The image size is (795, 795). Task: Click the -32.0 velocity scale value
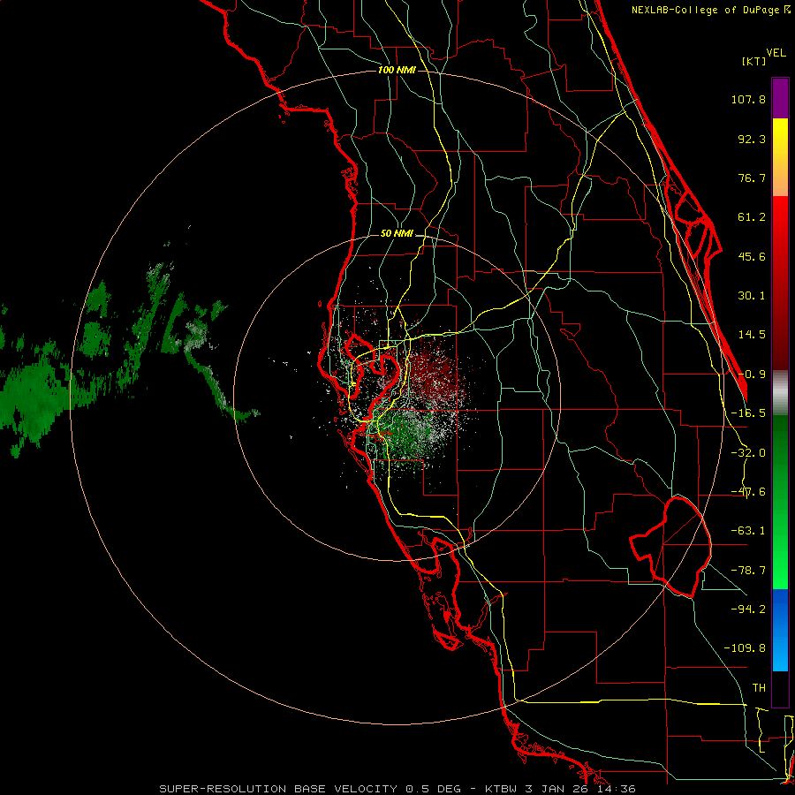(x=748, y=453)
